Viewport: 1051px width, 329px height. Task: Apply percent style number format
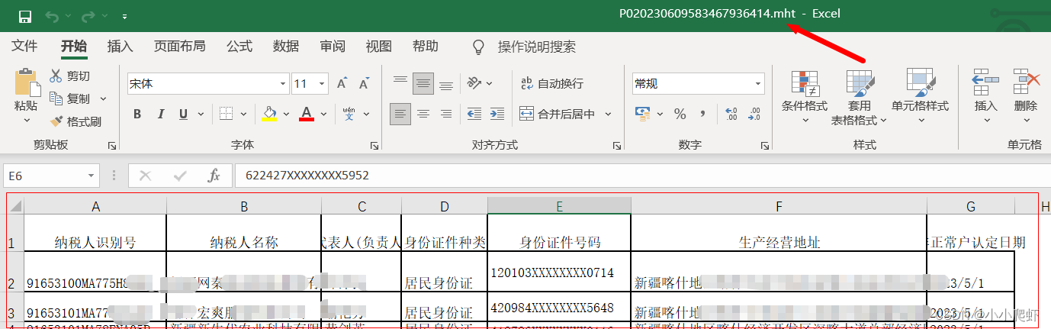tap(680, 114)
